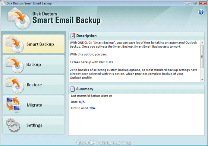Click the Summary panel heading
Screen dimensions: 208x146
85,89
